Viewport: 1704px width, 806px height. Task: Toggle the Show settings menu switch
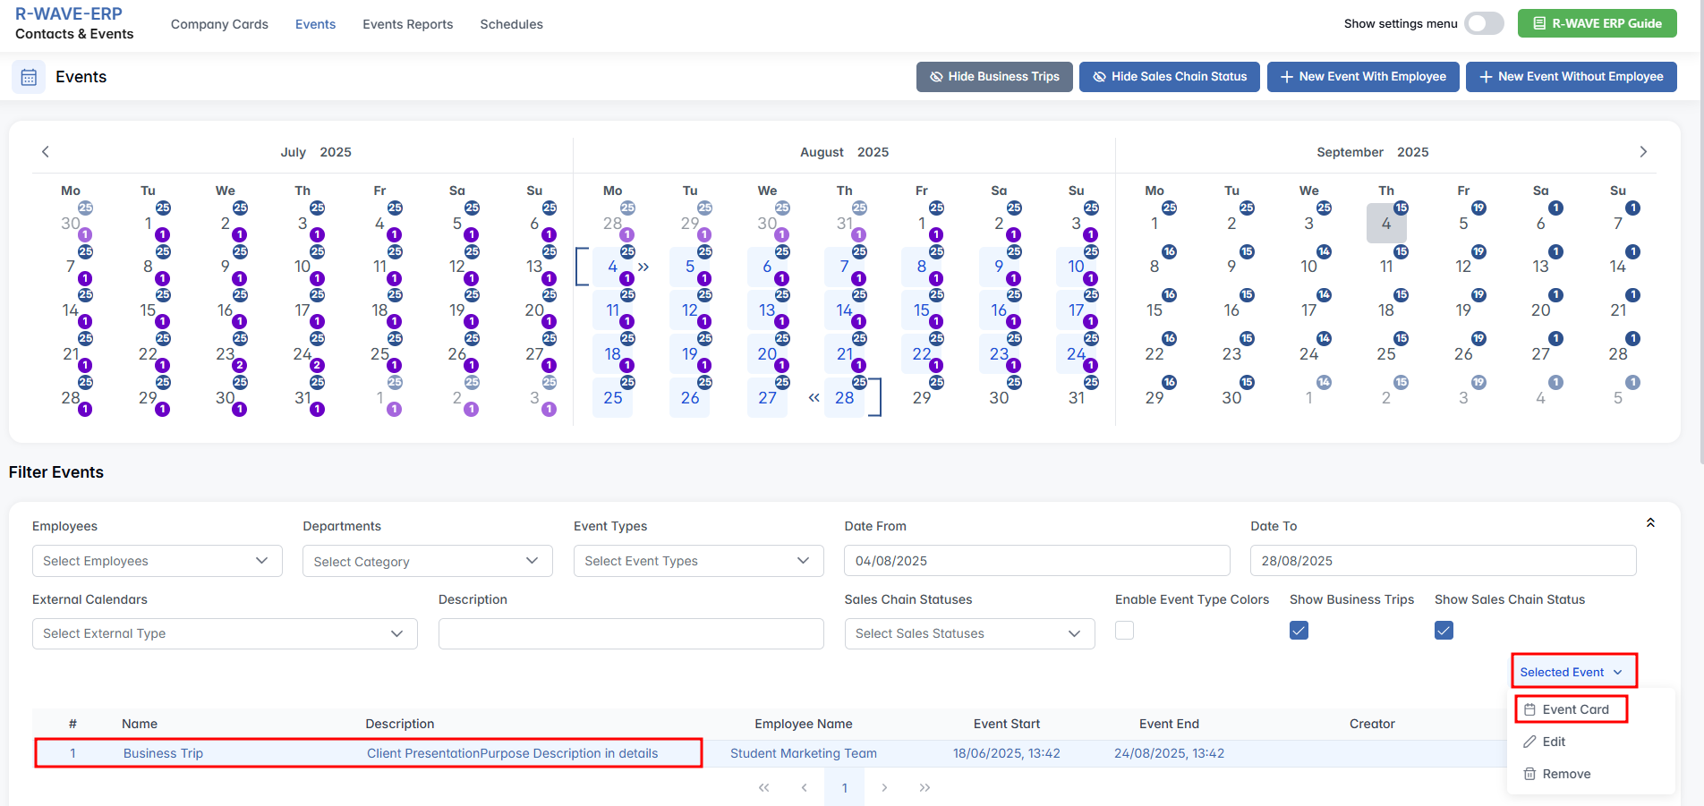pos(1484,24)
